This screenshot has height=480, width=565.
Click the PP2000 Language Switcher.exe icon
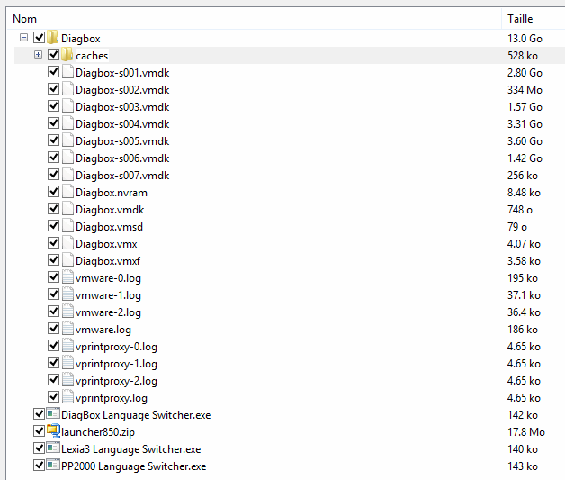[x=53, y=466]
